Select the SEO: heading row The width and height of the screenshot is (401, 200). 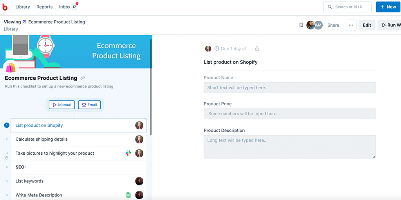(79, 167)
